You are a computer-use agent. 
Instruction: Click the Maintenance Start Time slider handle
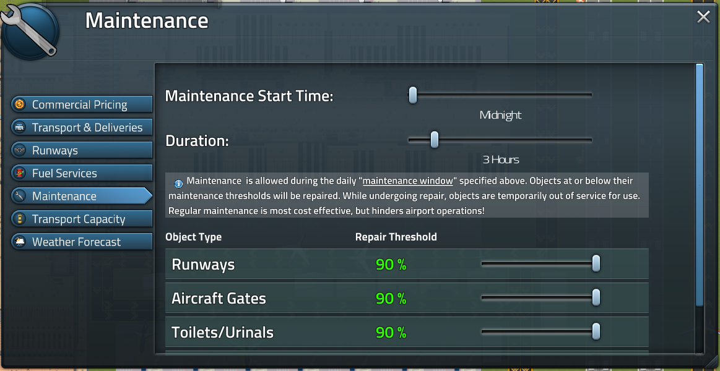point(413,95)
